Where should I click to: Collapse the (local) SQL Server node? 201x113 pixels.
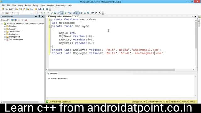[2, 24]
